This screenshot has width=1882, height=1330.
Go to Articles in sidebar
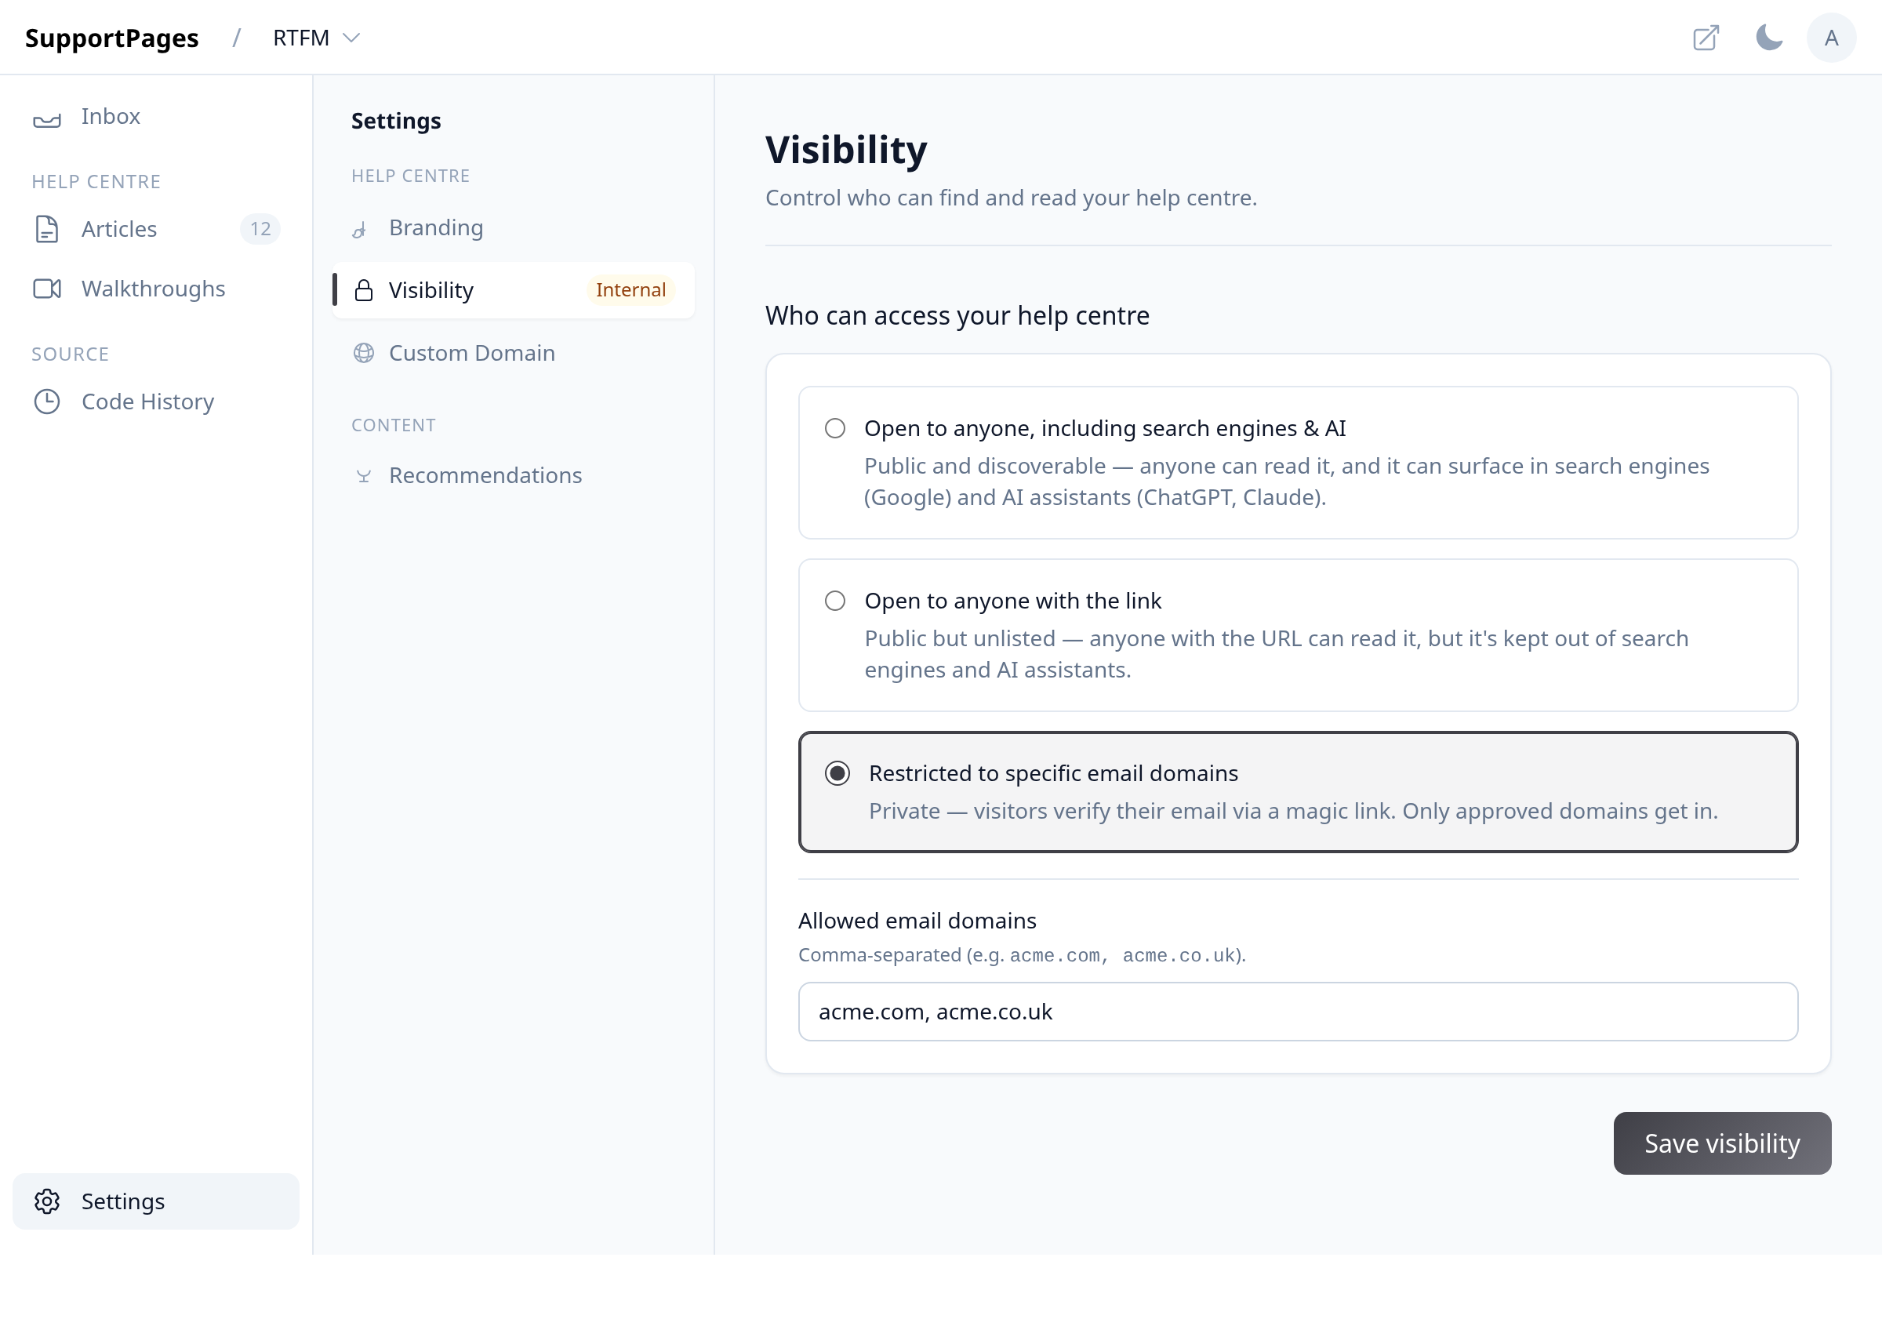[x=156, y=230]
